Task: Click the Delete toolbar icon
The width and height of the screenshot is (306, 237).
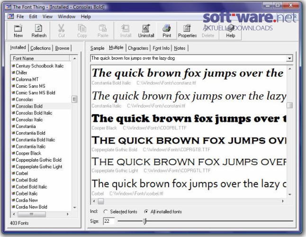Action: coord(207,28)
